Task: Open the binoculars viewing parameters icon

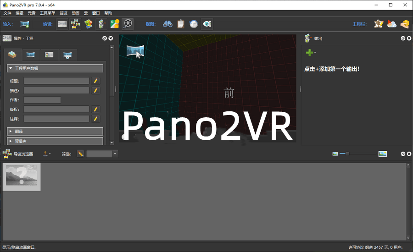Action: coord(167,24)
